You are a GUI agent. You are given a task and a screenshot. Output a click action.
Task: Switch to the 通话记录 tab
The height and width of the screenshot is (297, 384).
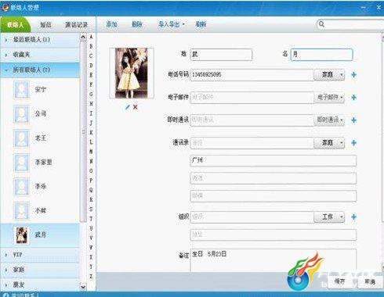(x=76, y=25)
